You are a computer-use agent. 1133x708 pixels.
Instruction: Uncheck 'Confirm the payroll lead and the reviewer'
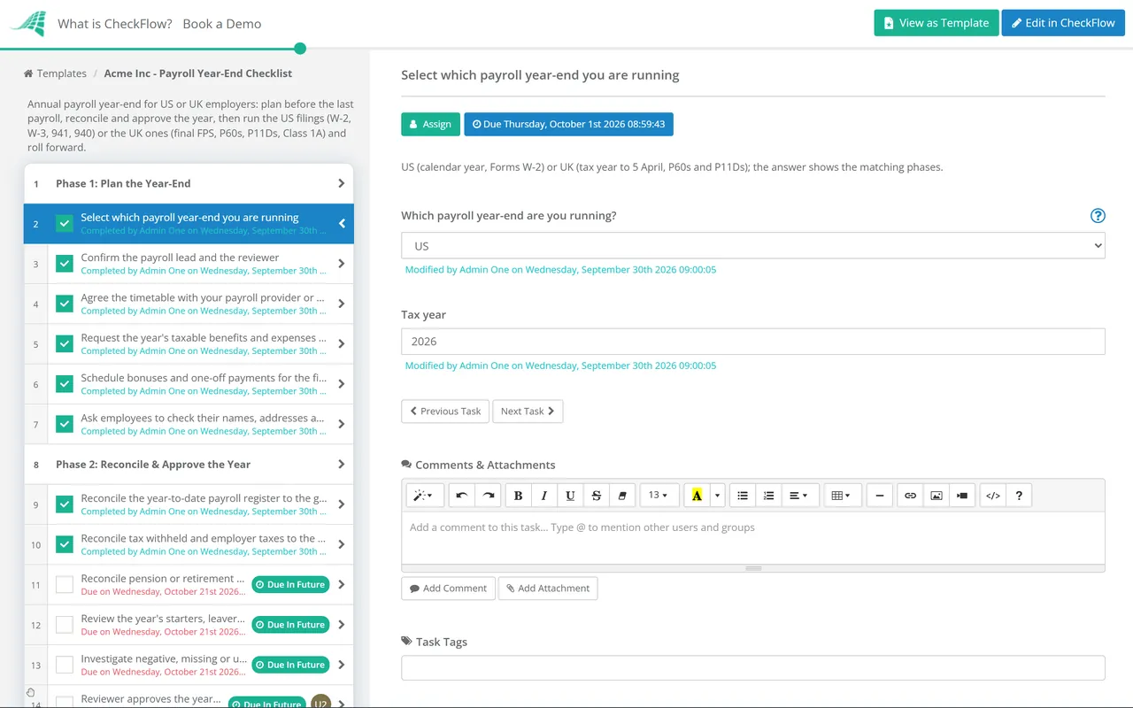tap(65, 264)
